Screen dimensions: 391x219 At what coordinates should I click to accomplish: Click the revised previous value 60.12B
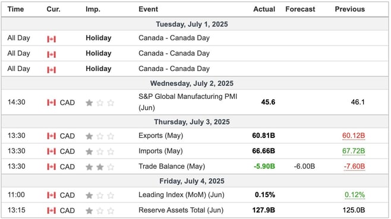[x=354, y=136]
